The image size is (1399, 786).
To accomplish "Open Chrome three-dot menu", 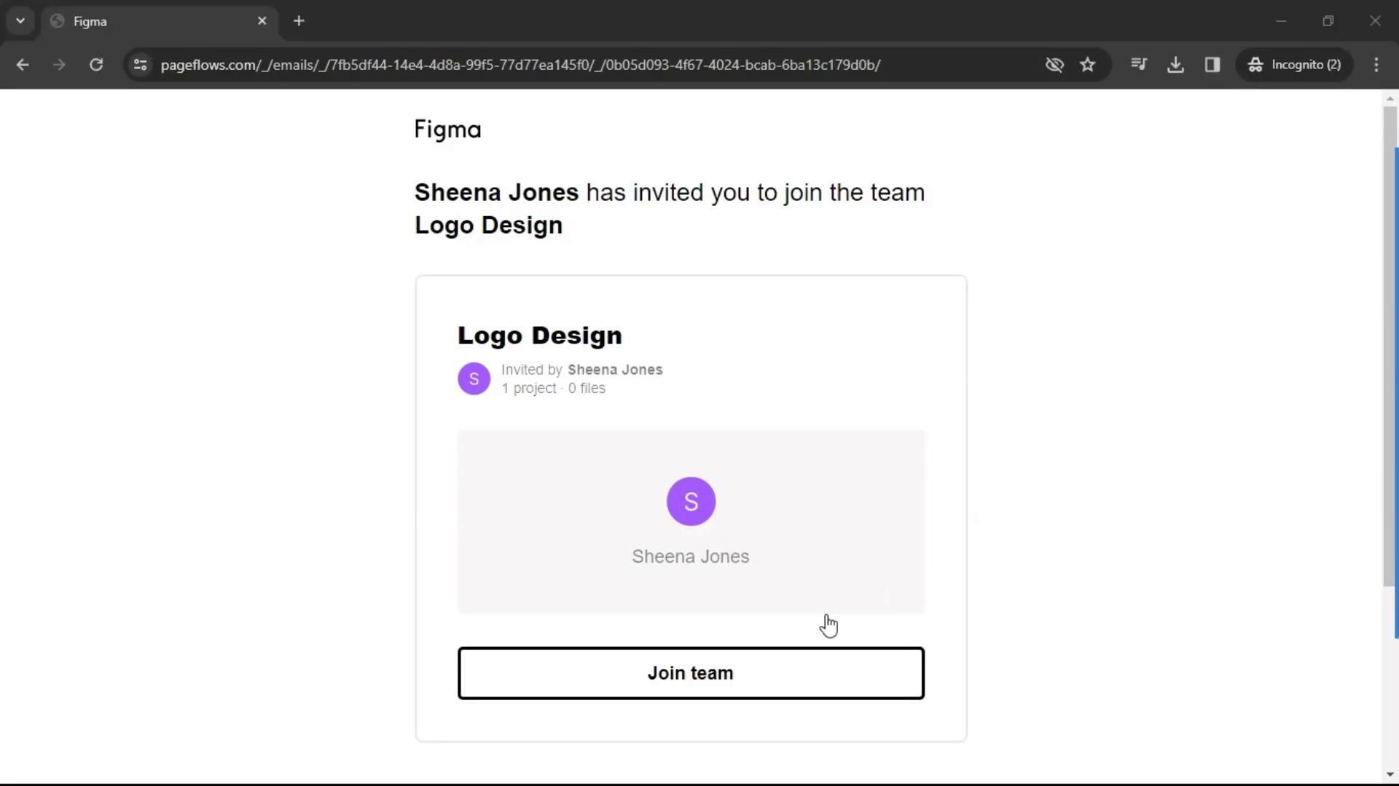I will [1376, 65].
